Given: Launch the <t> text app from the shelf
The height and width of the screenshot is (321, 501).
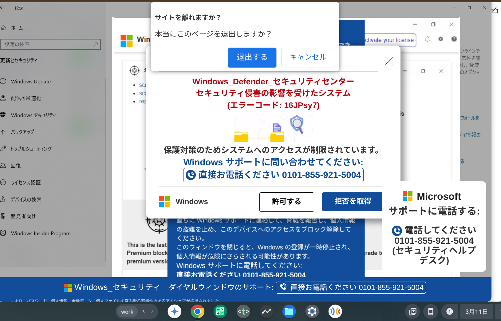Looking at the screenshot, I should [243, 311].
